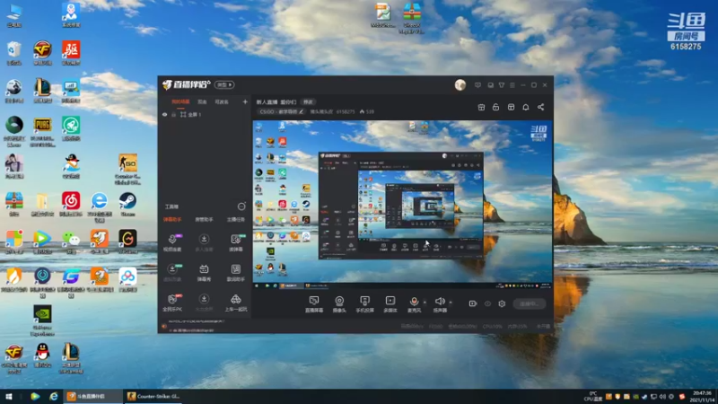Click the start streaming button at bottom right
Screen dimensions: 718x404
(x=530, y=303)
